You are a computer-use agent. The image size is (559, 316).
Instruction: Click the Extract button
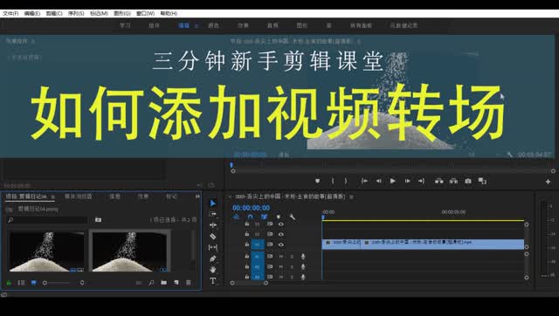coord(453,181)
